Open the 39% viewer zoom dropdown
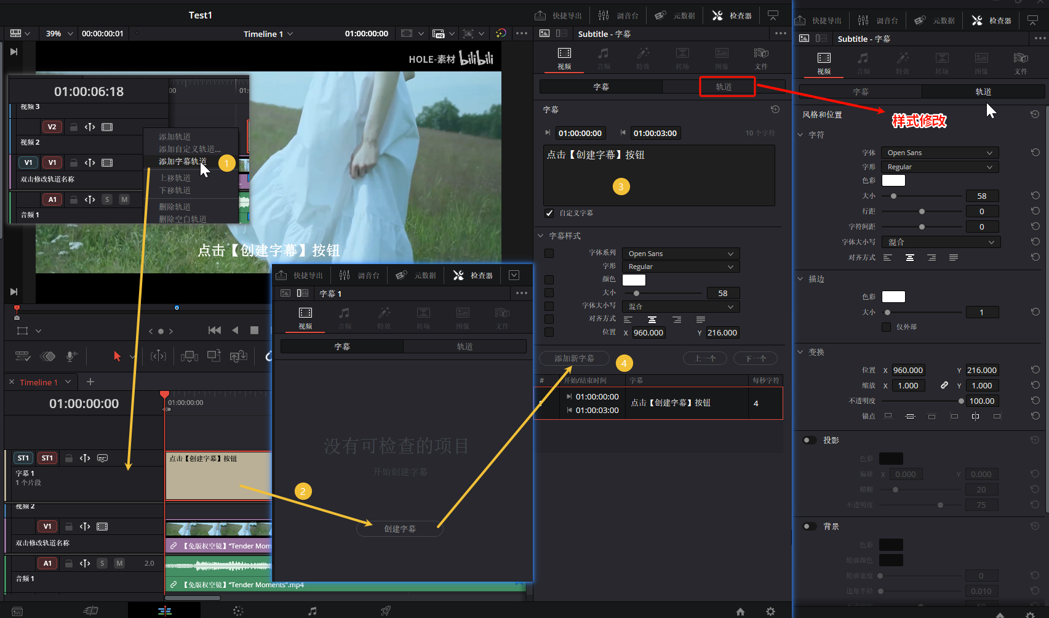This screenshot has height=618, width=1049. point(60,33)
